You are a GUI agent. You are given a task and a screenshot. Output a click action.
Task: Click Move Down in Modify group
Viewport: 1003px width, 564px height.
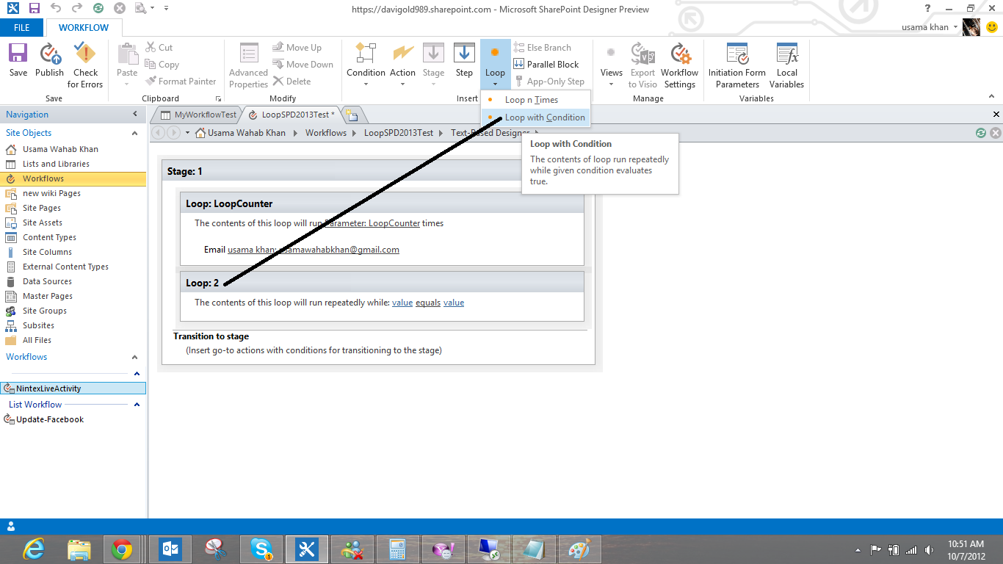coord(303,65)
